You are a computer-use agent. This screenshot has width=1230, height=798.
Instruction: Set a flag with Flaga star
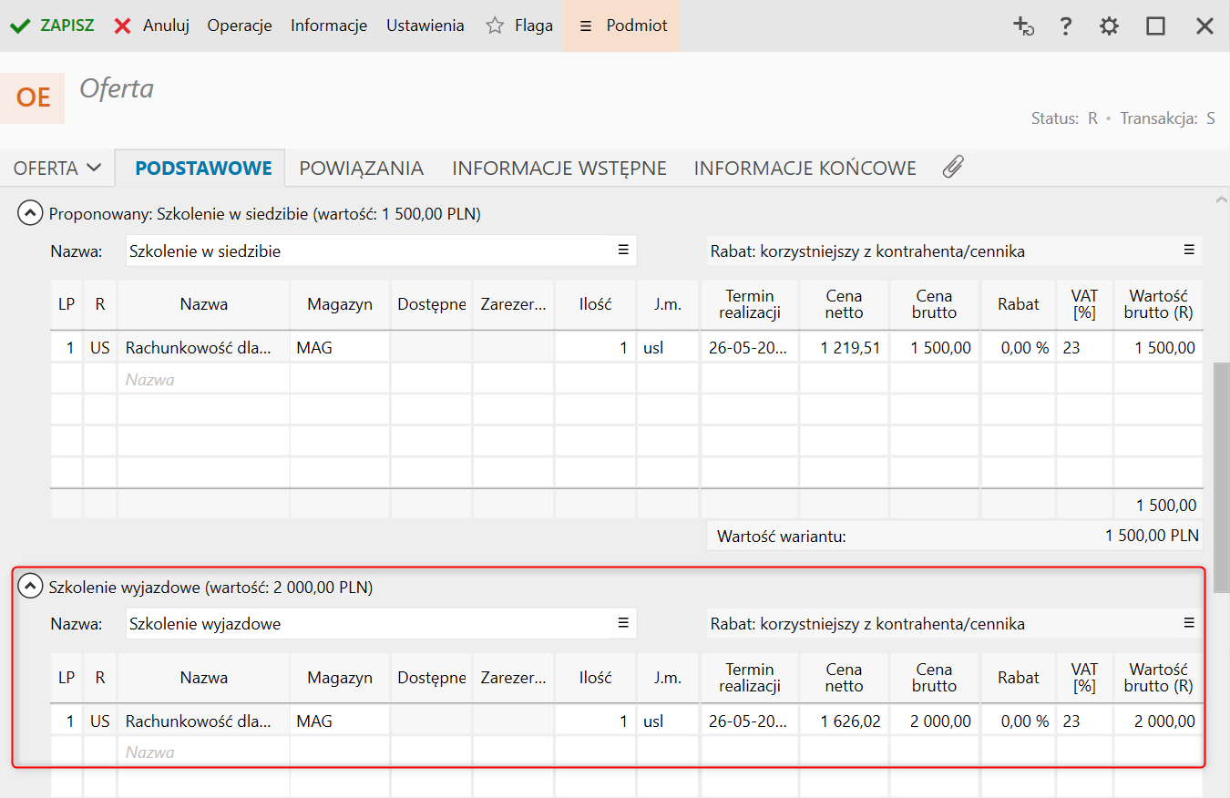[519, 26]
